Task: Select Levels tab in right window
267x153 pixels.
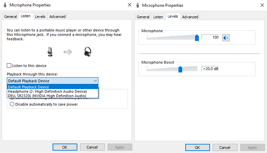Action: click(x=173, y=16)
